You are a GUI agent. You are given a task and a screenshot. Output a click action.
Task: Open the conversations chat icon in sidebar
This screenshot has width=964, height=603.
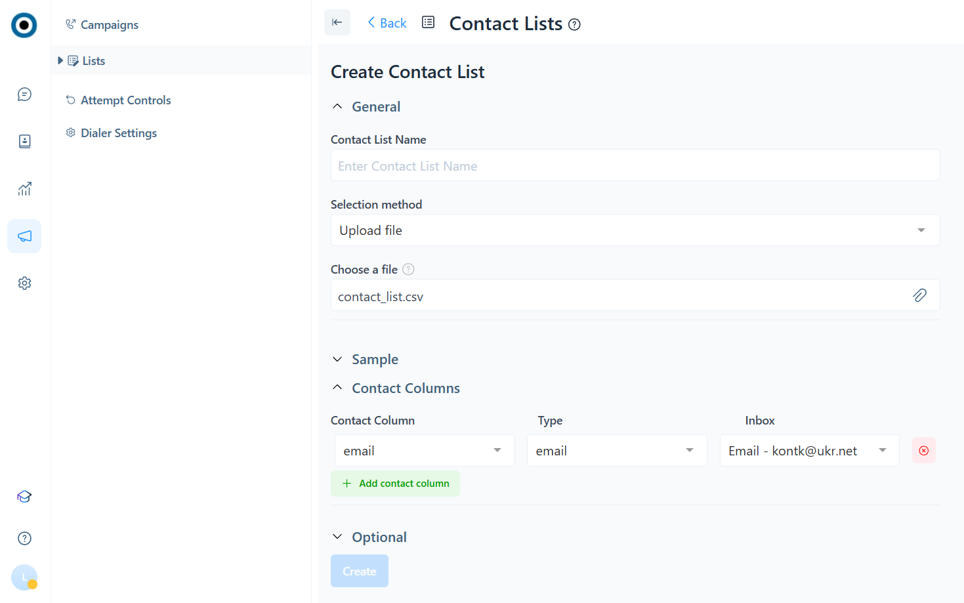point(24,94)
